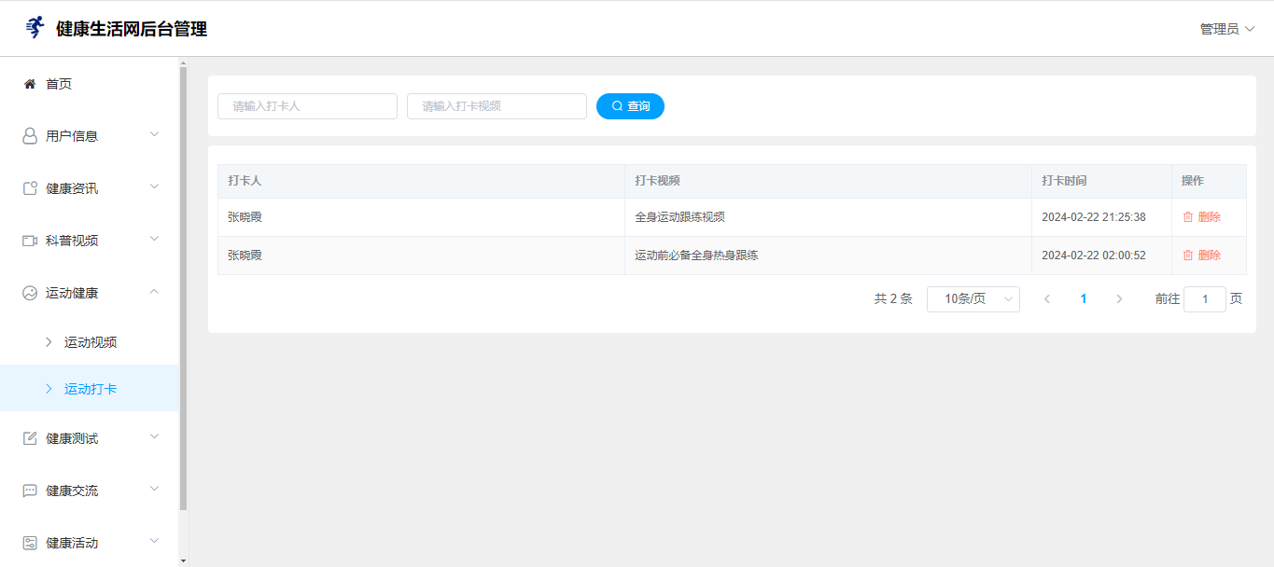Screen dimensions: 1274x567
Task: Select the 运动打卡 menu item
Action: (x=91, y=389)
